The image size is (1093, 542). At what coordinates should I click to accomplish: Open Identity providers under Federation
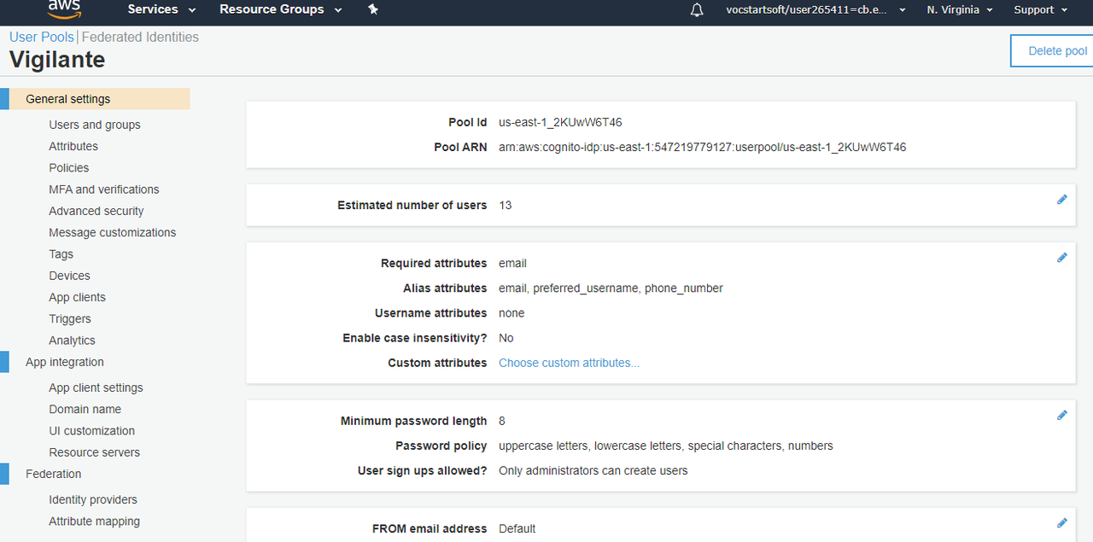pos(93,499)
